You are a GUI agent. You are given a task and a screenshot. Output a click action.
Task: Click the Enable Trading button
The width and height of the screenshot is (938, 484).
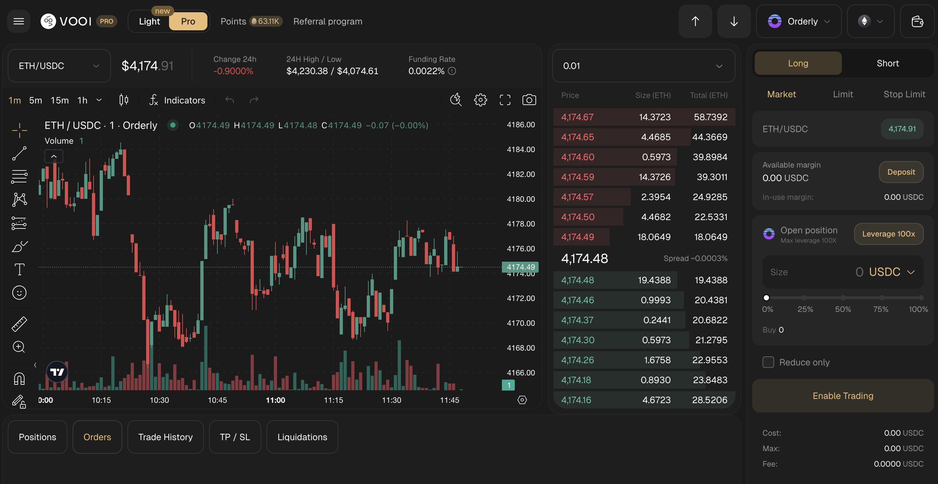tap(843, 396)
